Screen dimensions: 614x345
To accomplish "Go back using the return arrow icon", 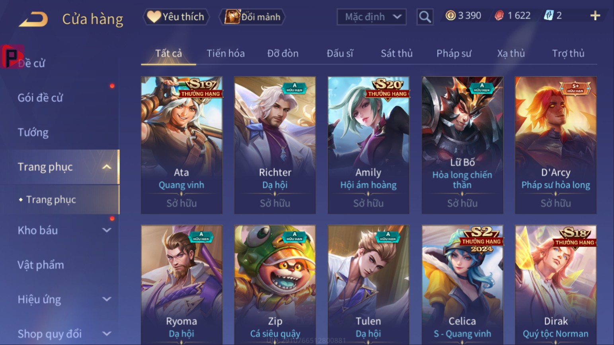I will (33, 19).
